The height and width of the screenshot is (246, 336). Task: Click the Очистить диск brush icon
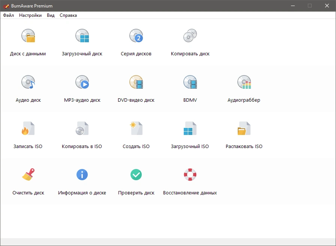click(x=28, y=175)
